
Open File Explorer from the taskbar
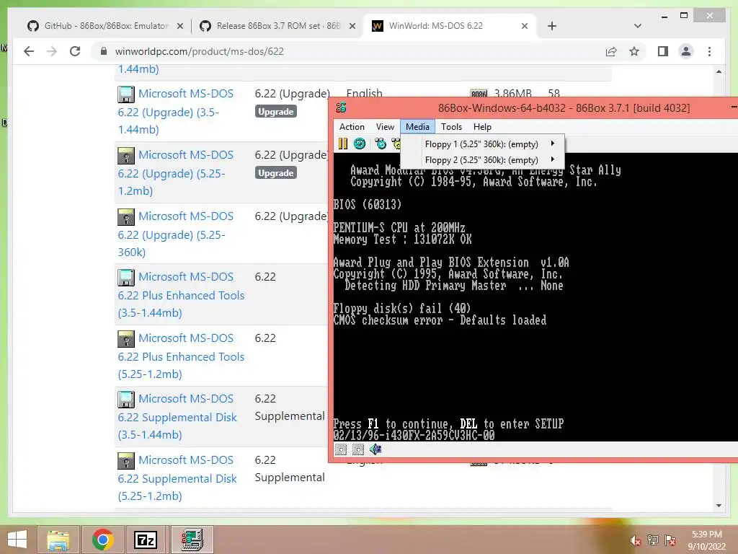click(x=58, y=540)
